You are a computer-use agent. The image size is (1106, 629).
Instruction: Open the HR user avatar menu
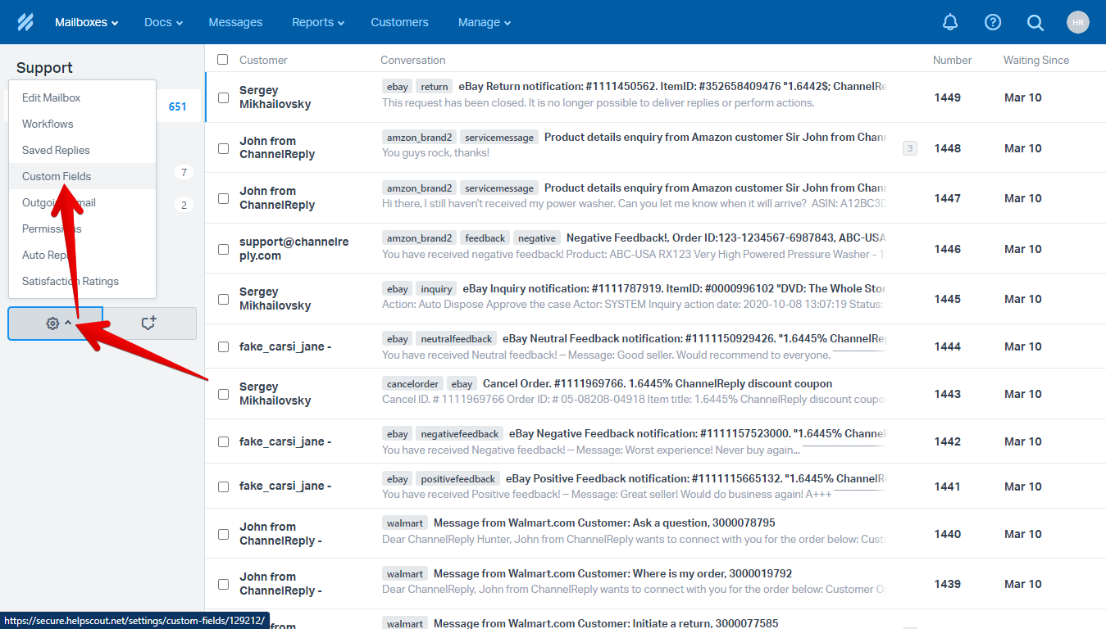(x=1078, y=22)
